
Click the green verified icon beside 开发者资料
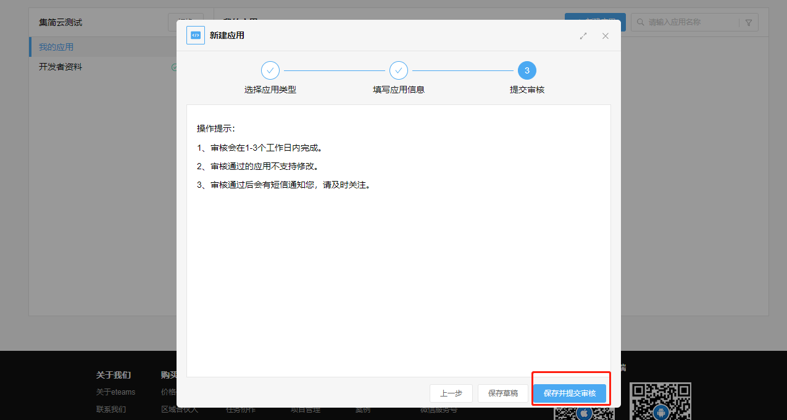pos(174,67)
